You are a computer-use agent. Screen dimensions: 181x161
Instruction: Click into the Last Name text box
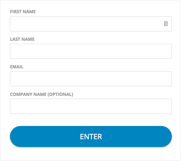(91, 51)
